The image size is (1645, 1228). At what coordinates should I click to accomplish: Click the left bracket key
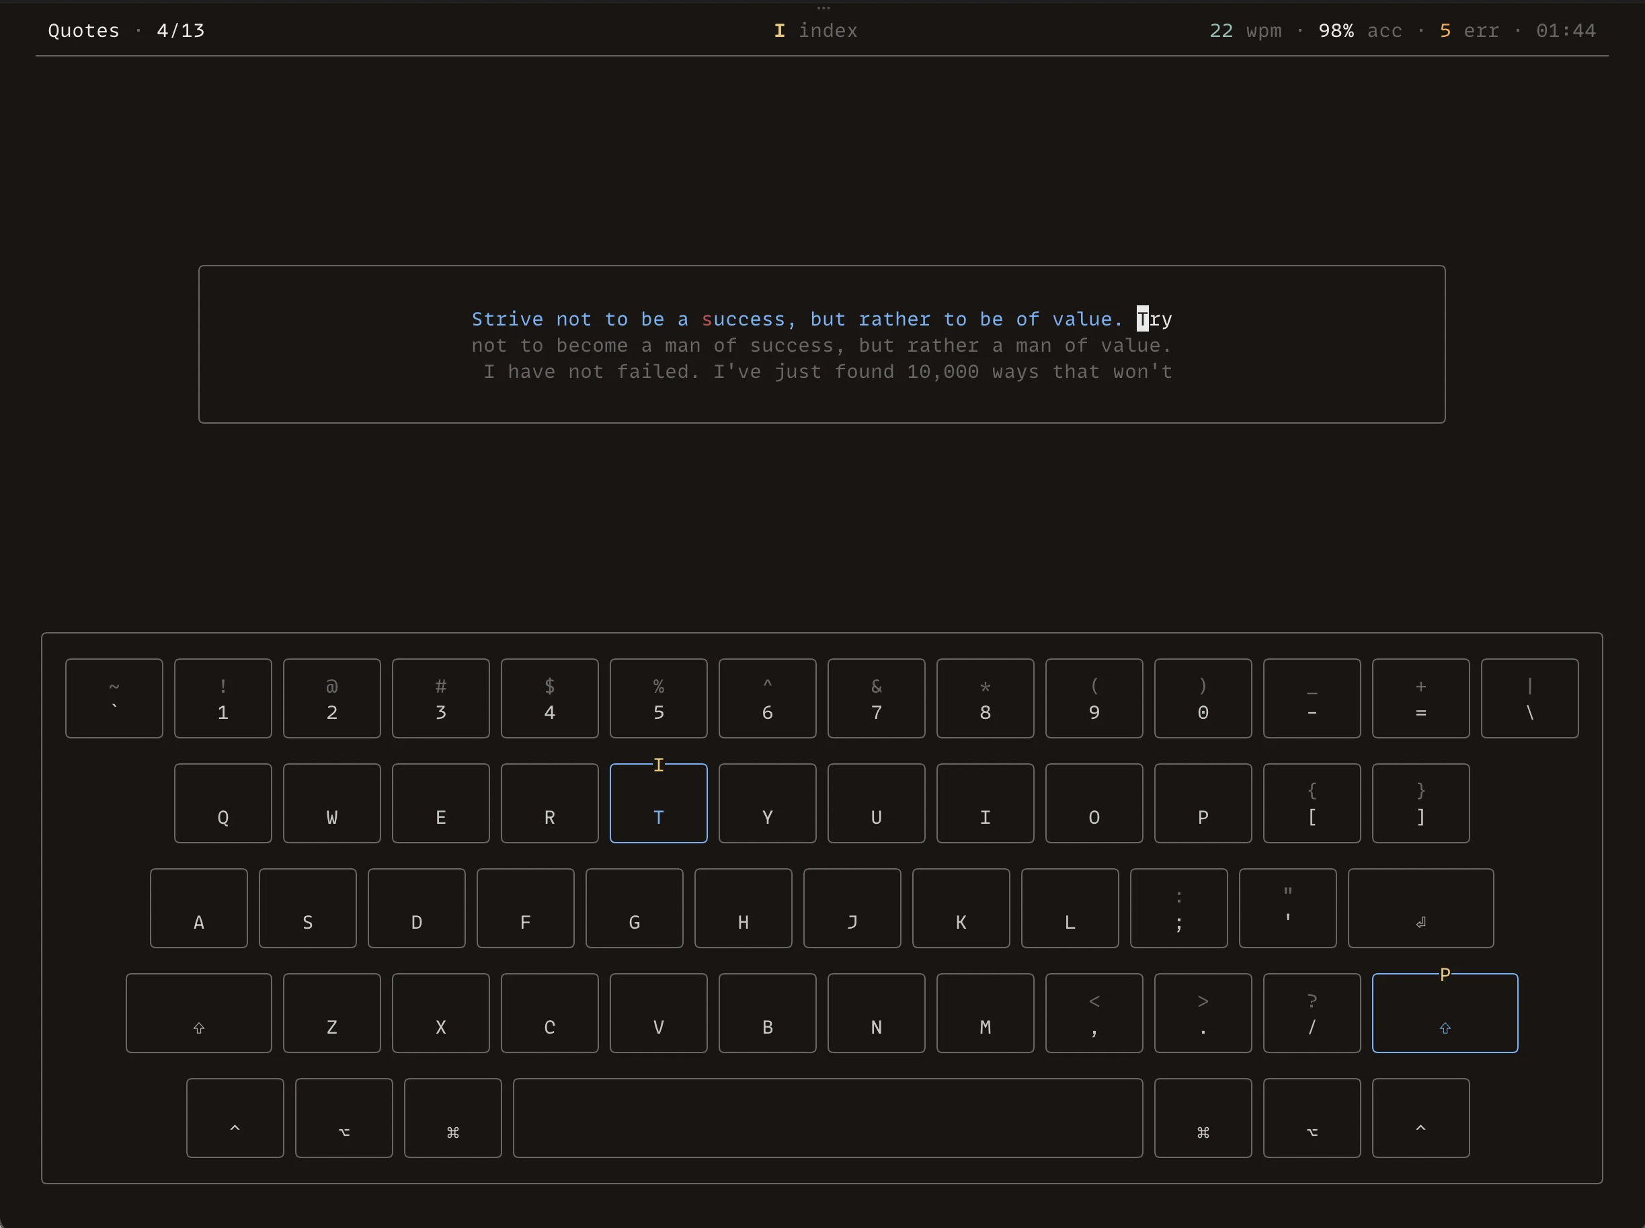[1312, 803]
